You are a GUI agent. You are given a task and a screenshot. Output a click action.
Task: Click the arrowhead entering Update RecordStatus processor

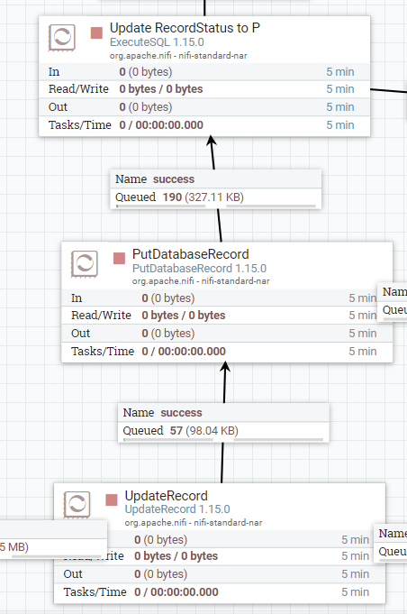pos(211,141)
